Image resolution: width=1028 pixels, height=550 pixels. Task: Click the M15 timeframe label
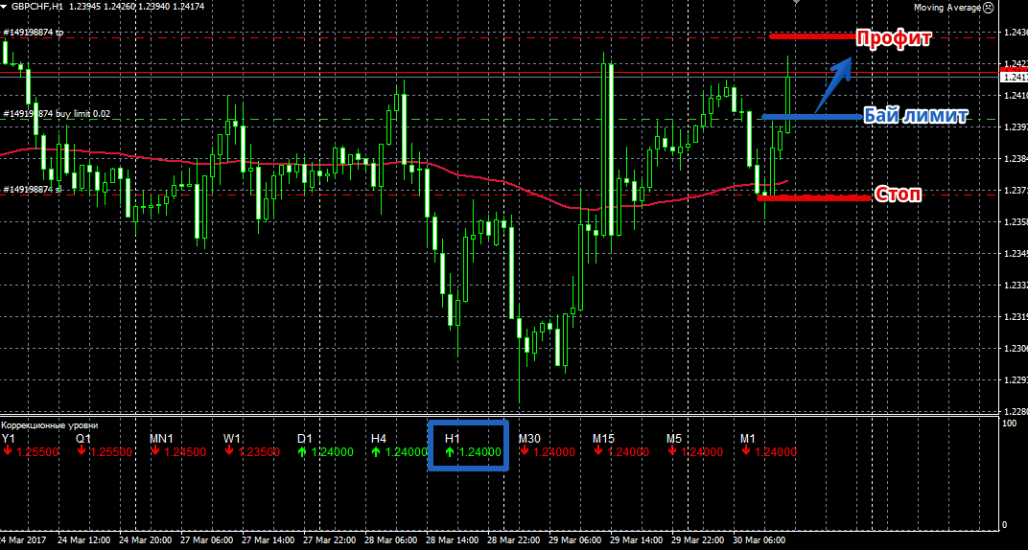(603, 439)
